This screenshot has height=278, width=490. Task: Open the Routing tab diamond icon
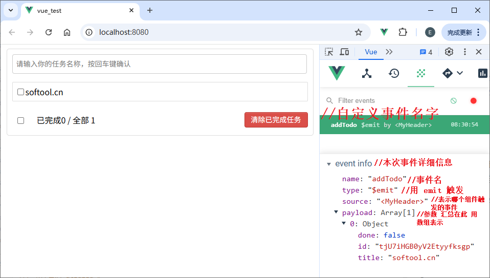click(448, 73)
